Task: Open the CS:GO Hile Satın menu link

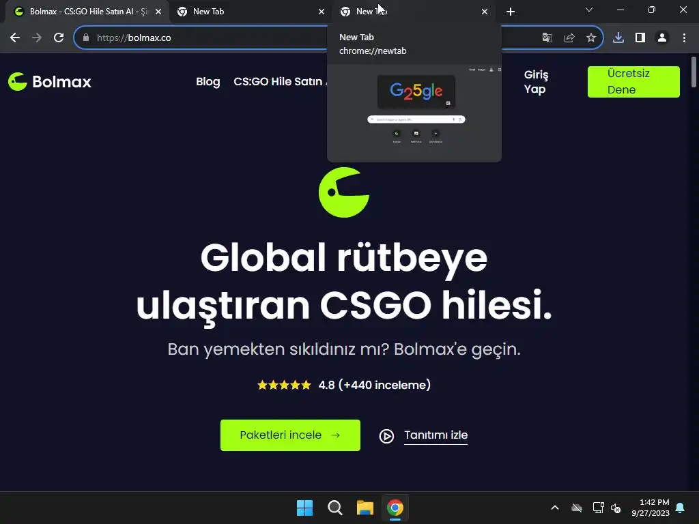Action: (x=280, y=82)
